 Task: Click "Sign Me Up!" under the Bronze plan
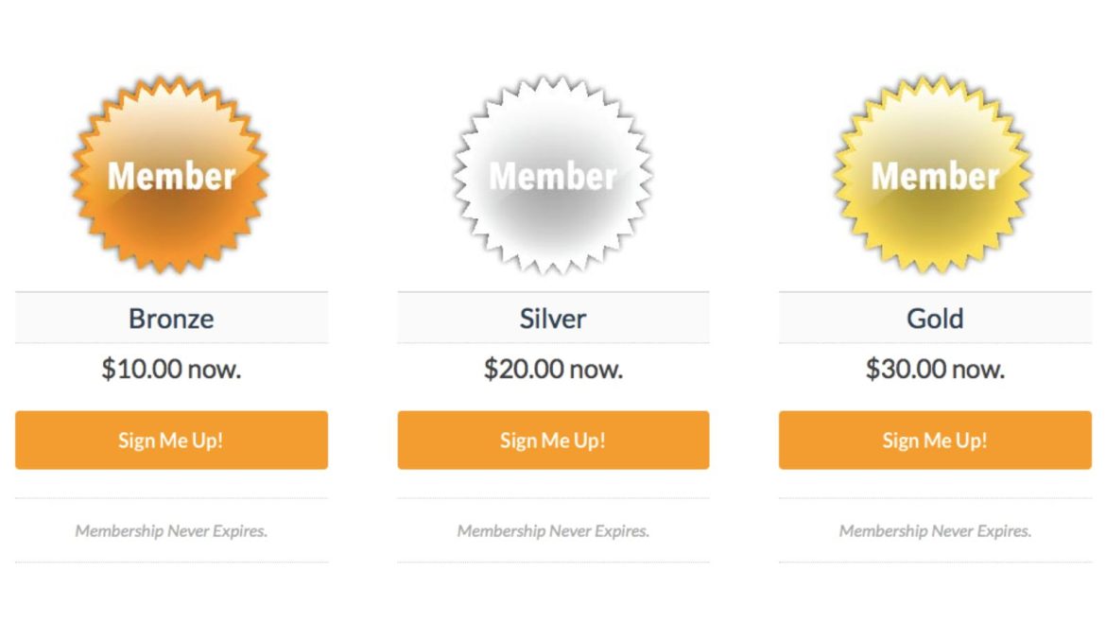[170, 439]
